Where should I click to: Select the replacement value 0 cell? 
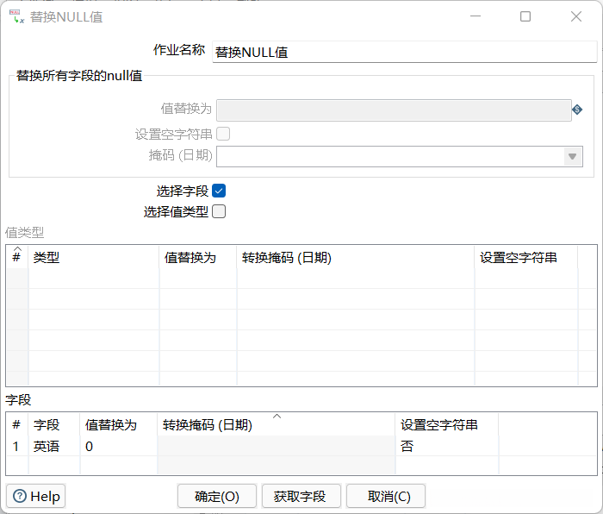119,446
